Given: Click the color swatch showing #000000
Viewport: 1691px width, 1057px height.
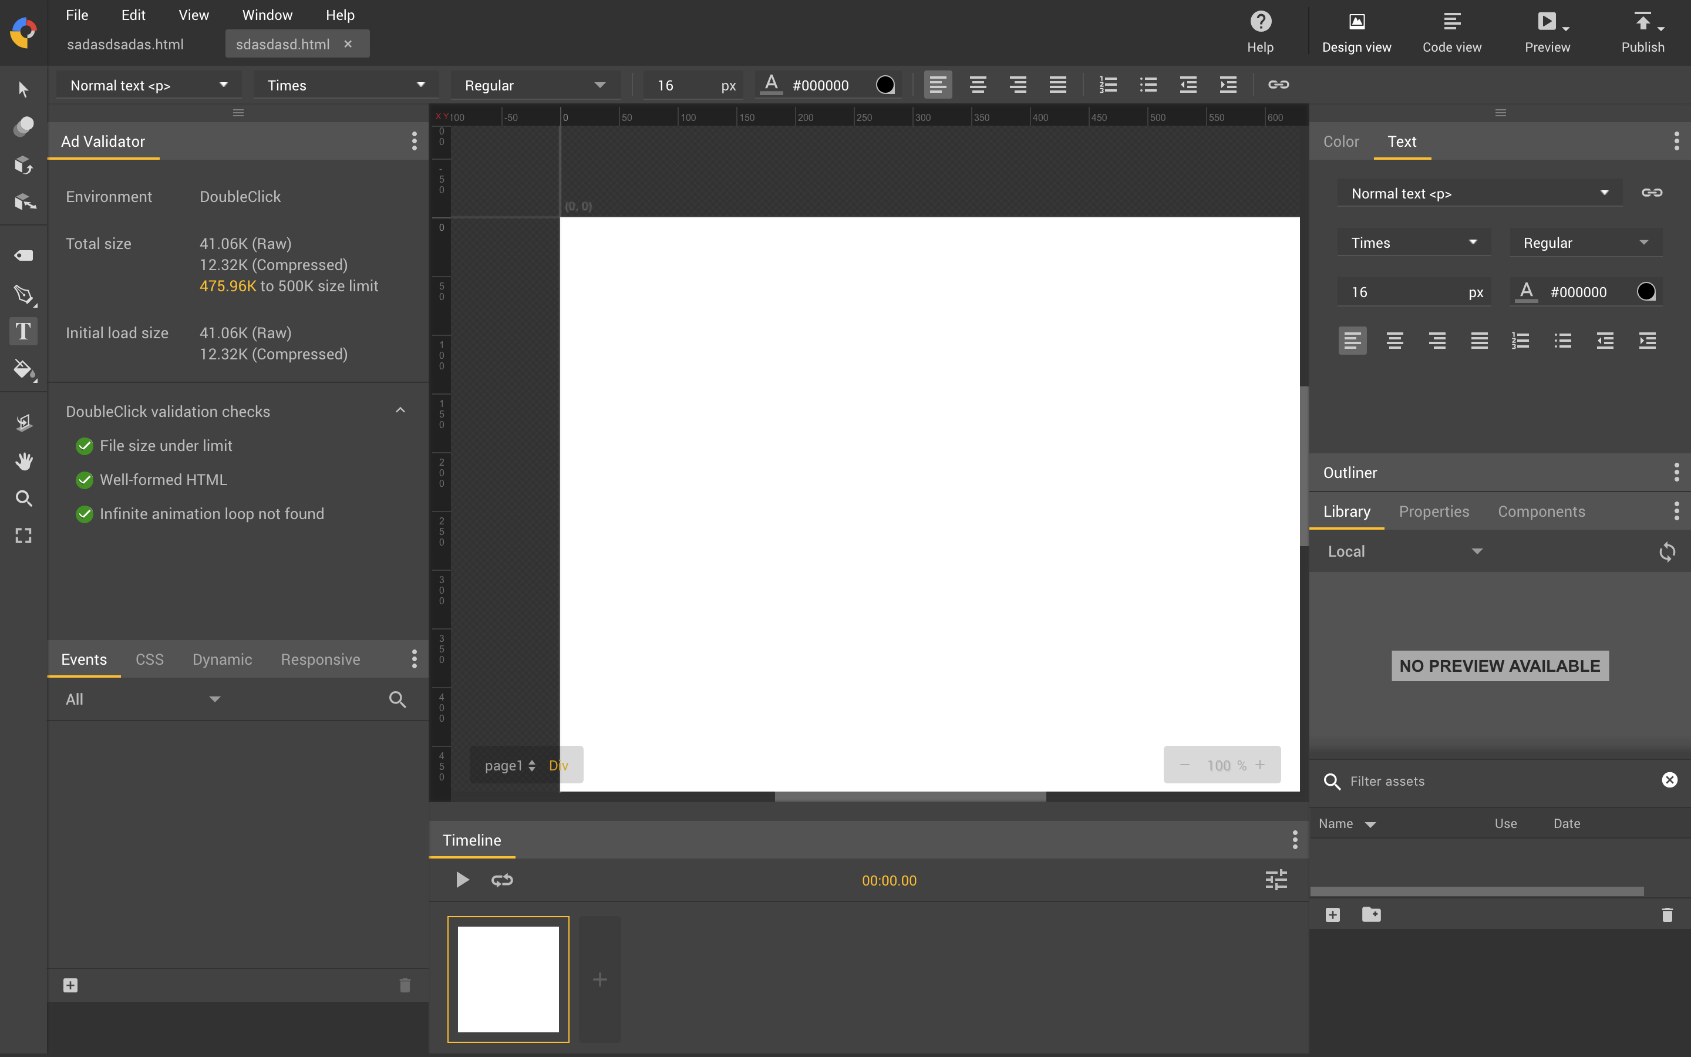Looking at the screenshot, I should 886,84.
